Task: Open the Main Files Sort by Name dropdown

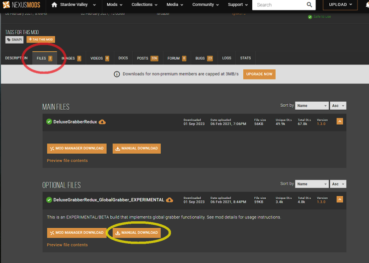Action: coord(311,106)
